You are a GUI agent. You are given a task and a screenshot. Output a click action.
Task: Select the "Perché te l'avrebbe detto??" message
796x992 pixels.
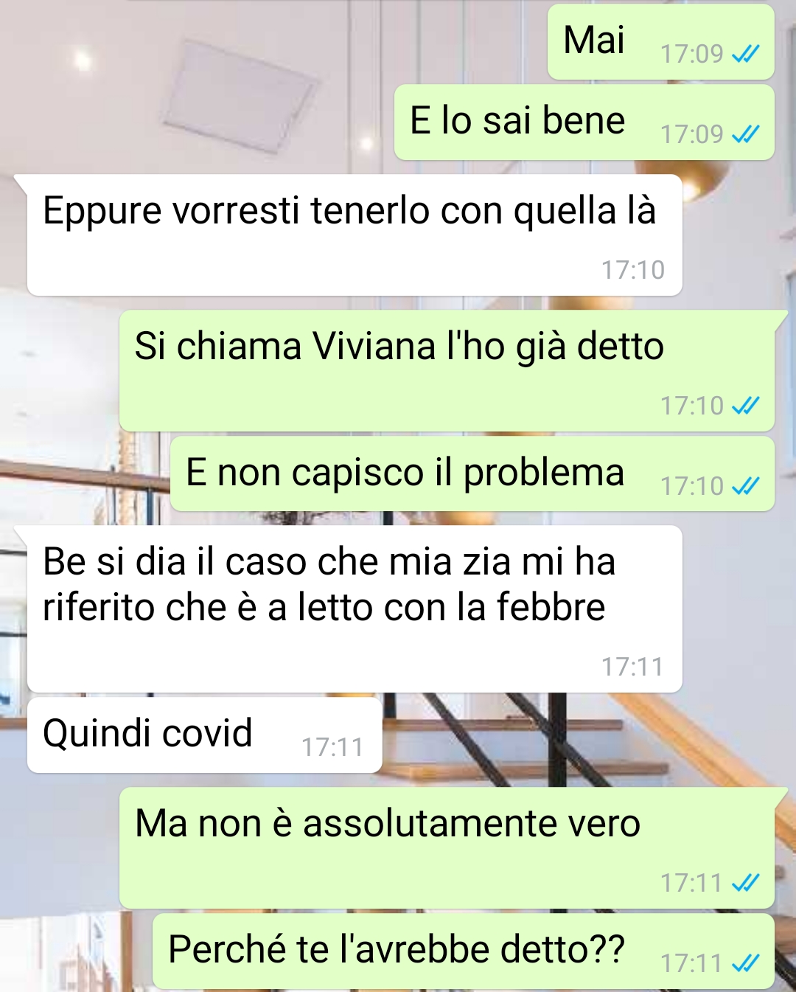point(464,951)
